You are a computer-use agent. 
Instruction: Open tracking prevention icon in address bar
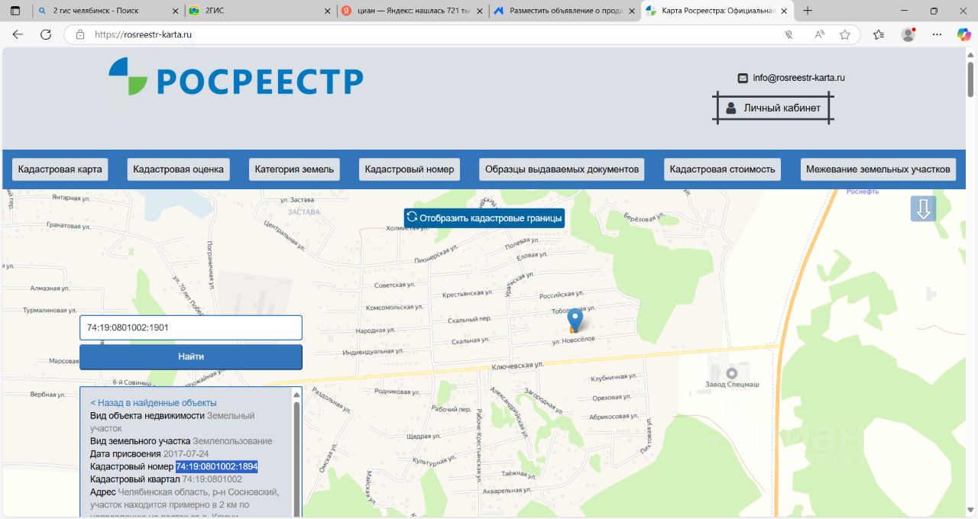[x=789, y=34]
